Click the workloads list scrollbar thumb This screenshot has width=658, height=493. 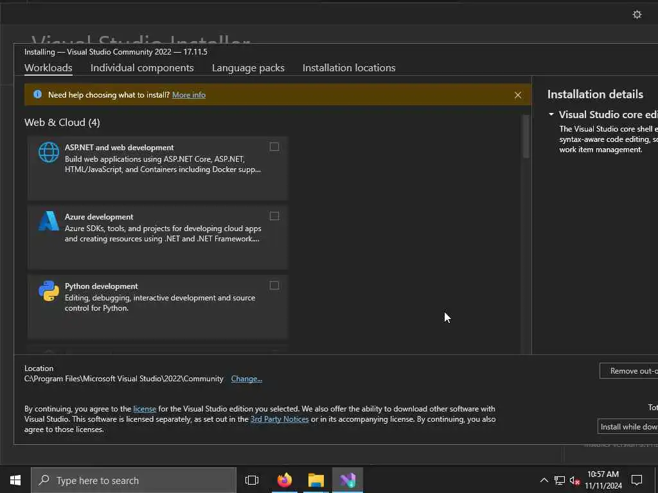526,137
